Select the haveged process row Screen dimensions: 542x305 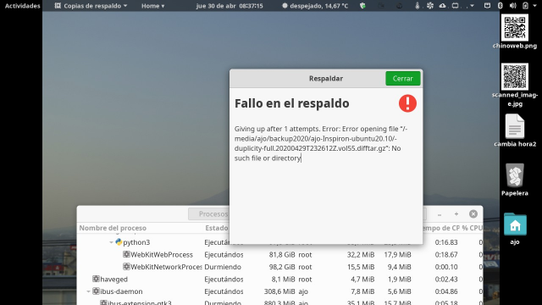(279, 279)
